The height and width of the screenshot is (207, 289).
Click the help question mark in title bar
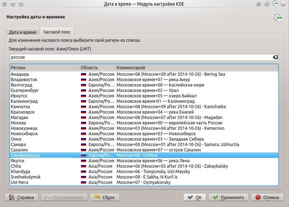pyautogui.click(x=267, y=4)
